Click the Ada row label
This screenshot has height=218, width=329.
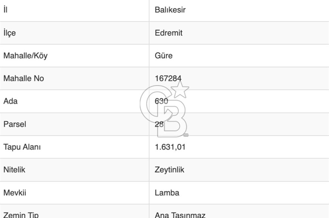(x=10, y=101)
